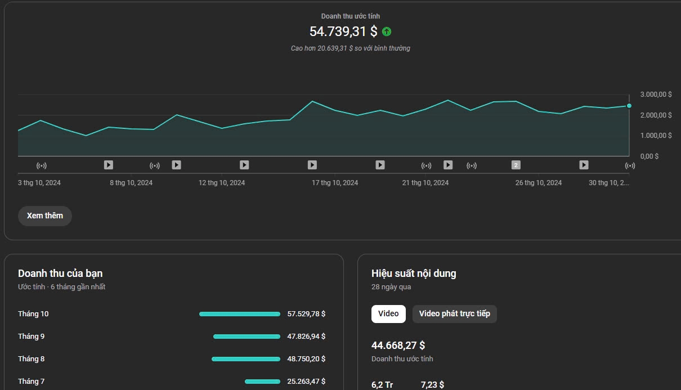Select the Tháng 8 revenue bar
This screenshot has height=390, width=681.
pyautogui.click(x=246, y=359)
